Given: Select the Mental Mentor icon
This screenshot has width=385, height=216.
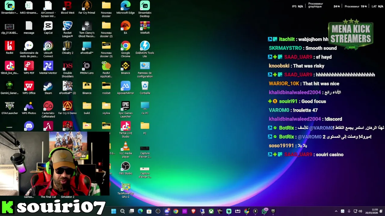Looking at the screenshot, I should (x=48, y=68).
